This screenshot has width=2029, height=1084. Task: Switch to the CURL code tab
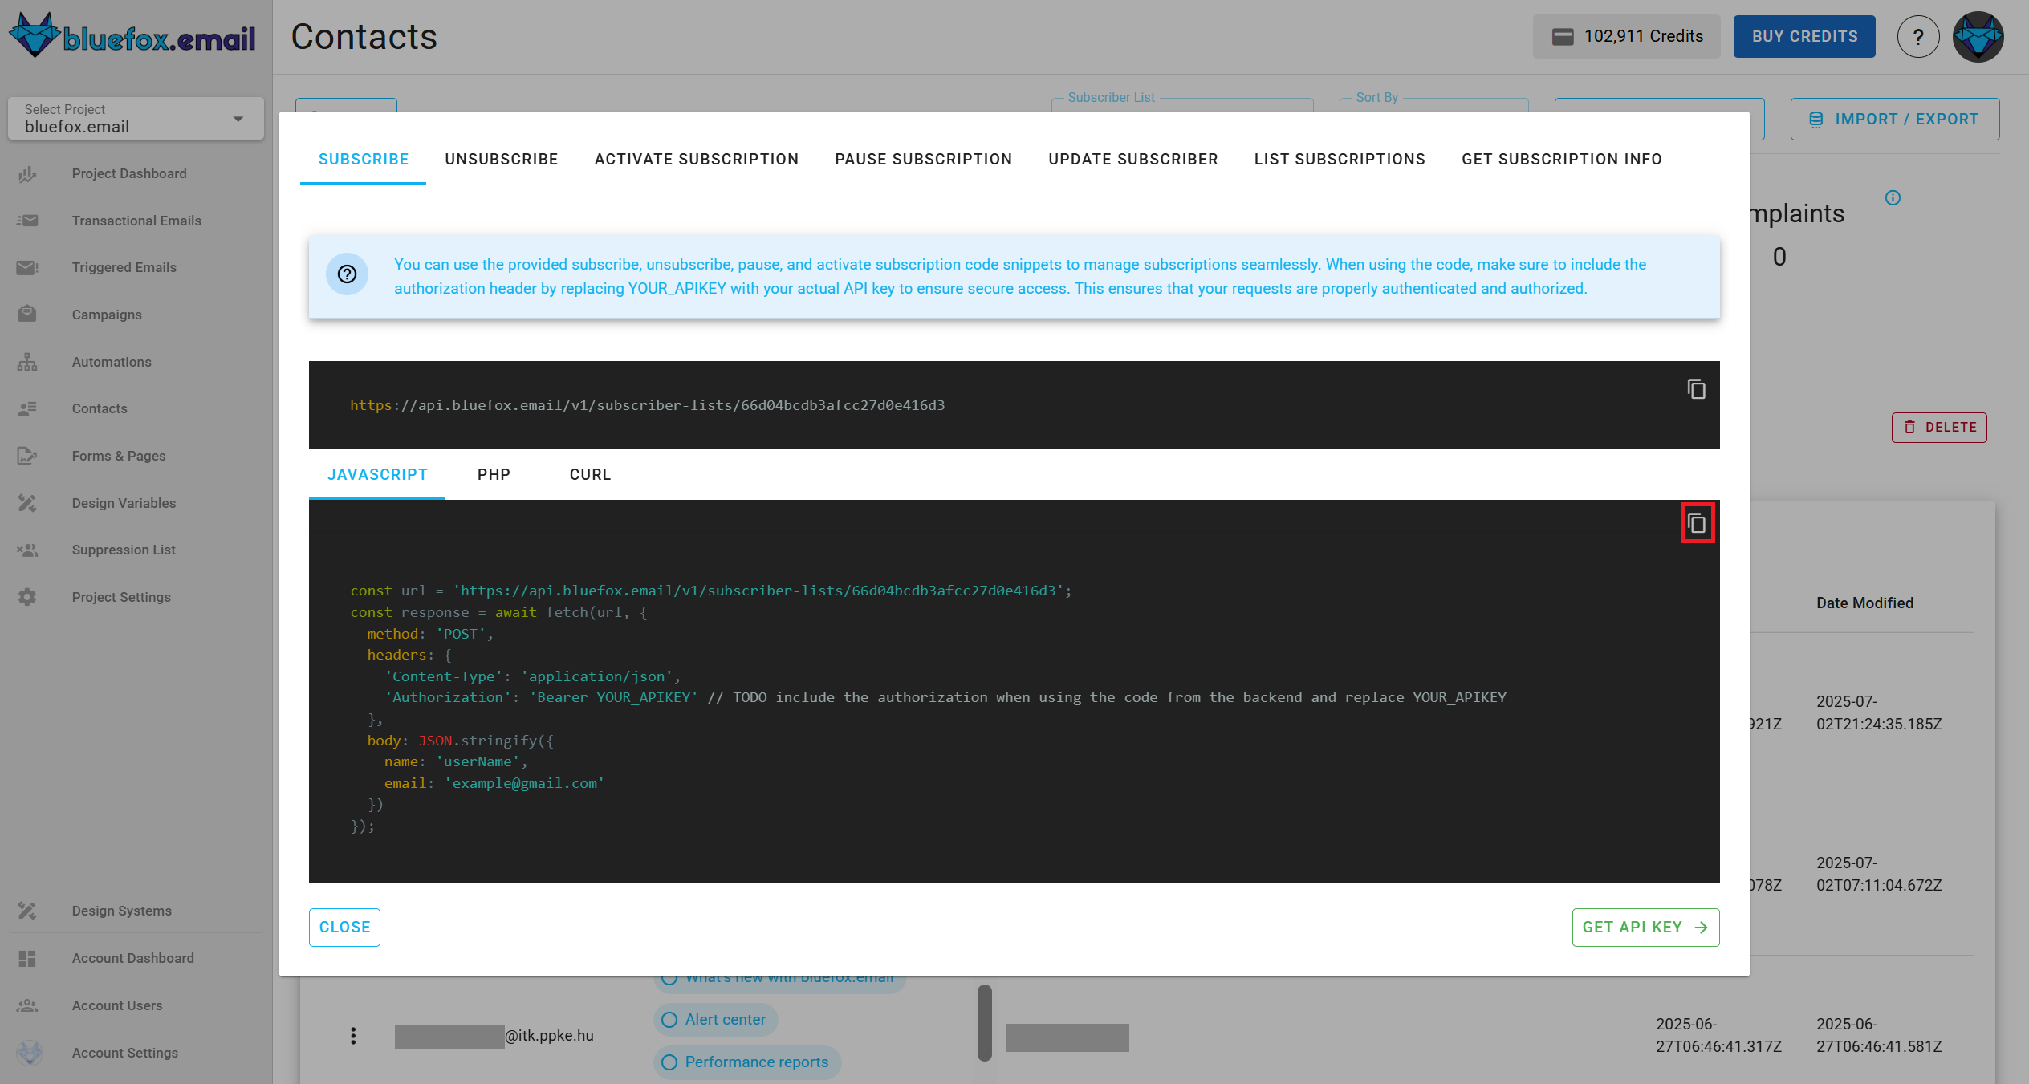[x=590, y=474]
